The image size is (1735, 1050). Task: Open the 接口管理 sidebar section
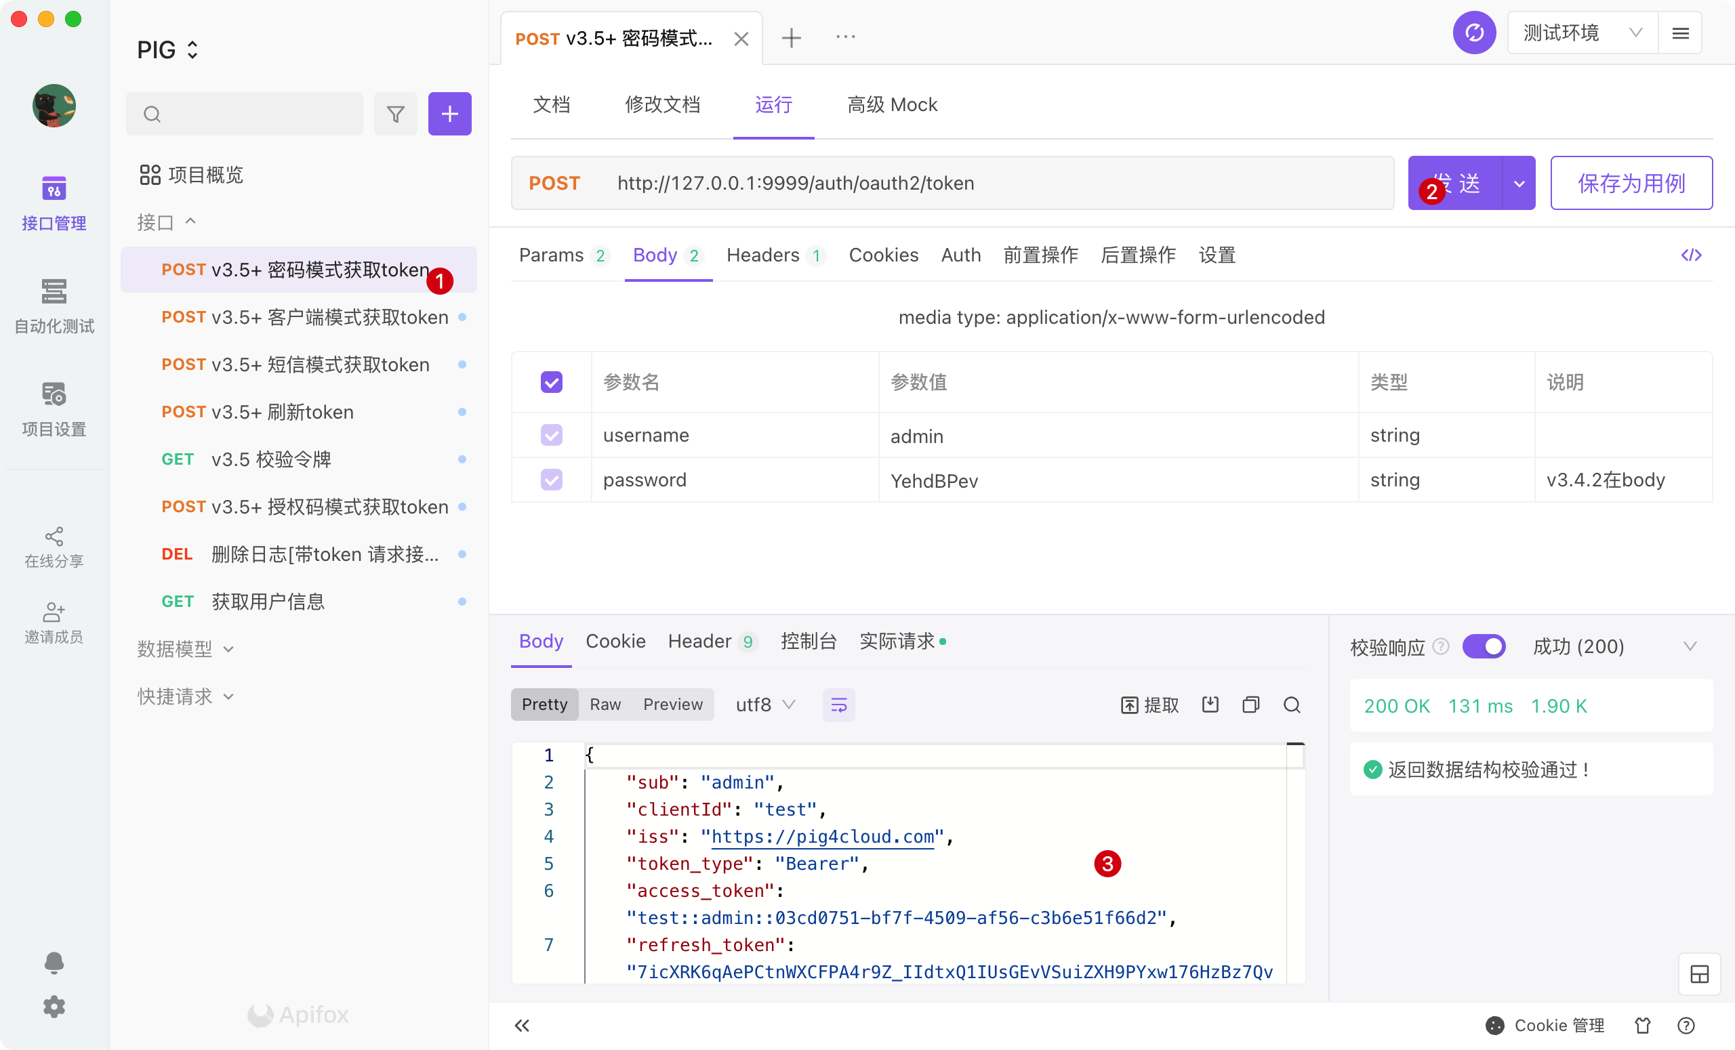pyautogui.click(x=54, y=203)
